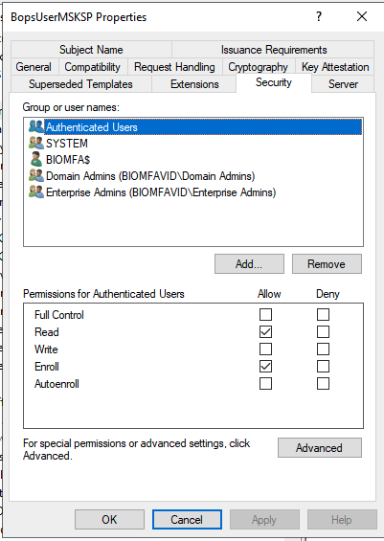
Task: Open Advanced permission settings
Action: pyautogui.click(x=320, y=448)
